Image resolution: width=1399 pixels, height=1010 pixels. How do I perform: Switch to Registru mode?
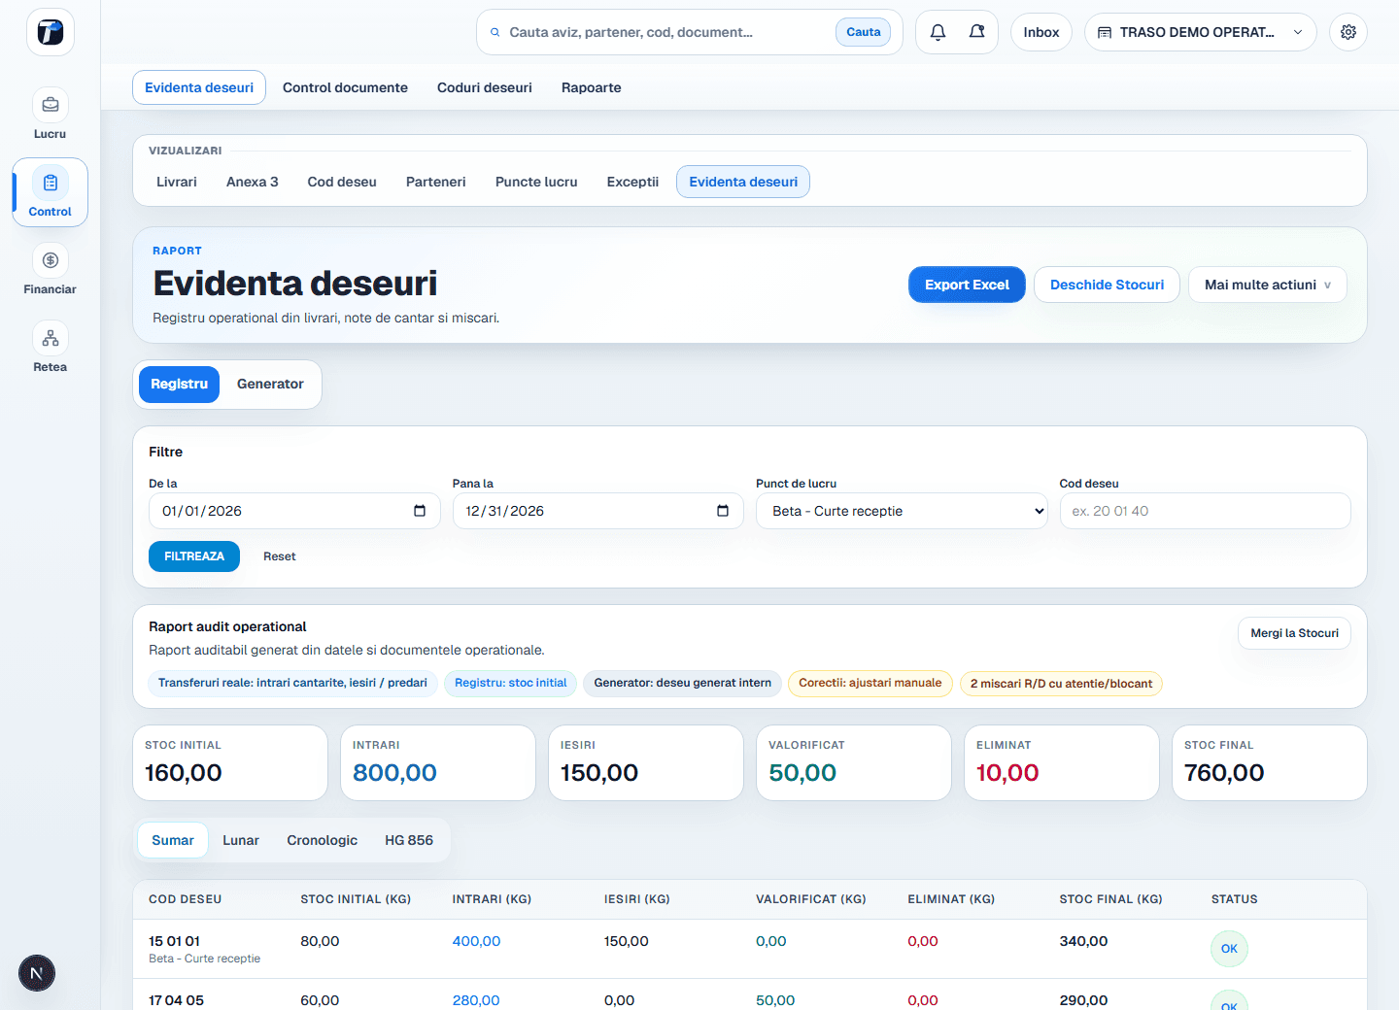pyautogui.click(x=179, y=384)
